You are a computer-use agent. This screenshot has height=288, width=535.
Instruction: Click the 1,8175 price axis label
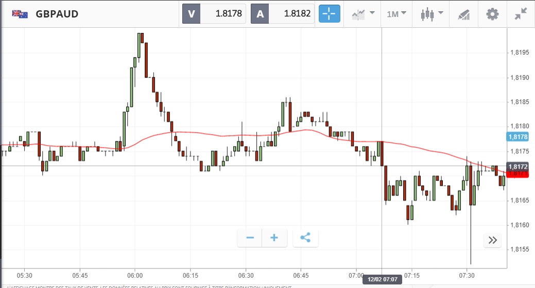coord(520,151)
